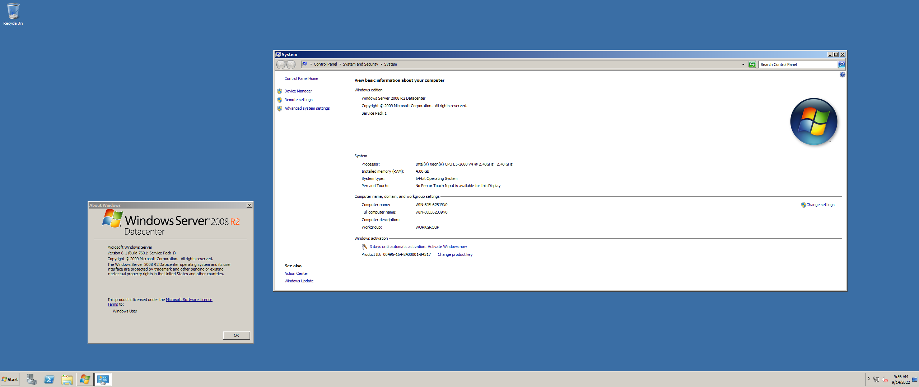Click shield icon beside Advanced system settings

coord(280,108)
